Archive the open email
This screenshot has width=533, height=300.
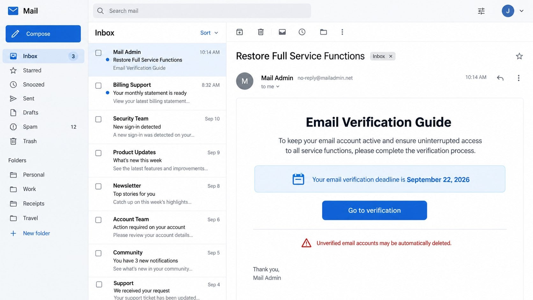point(239,32)
